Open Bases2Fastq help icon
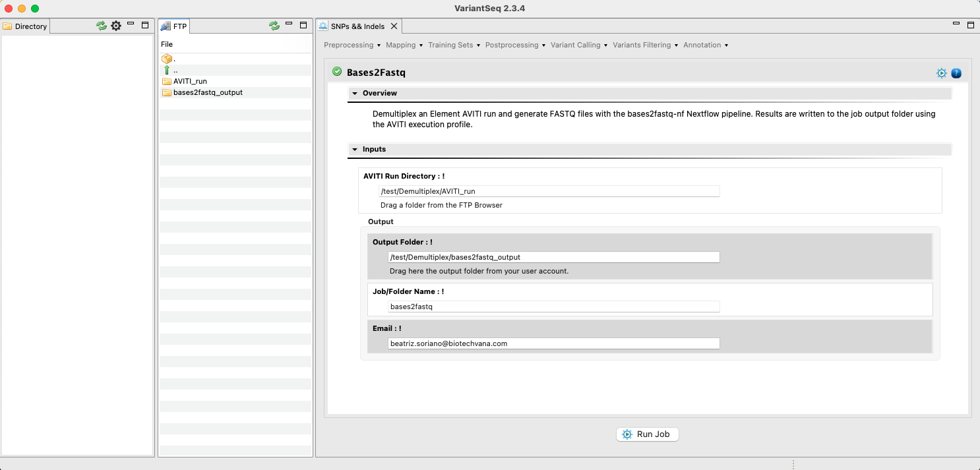Viewport: 980px width, 470px height. 956,73
